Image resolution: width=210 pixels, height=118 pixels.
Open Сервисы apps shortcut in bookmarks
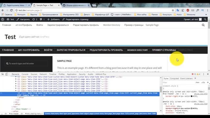point(7,14)
